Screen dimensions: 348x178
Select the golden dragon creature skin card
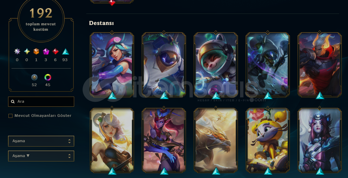click(216, 141)
